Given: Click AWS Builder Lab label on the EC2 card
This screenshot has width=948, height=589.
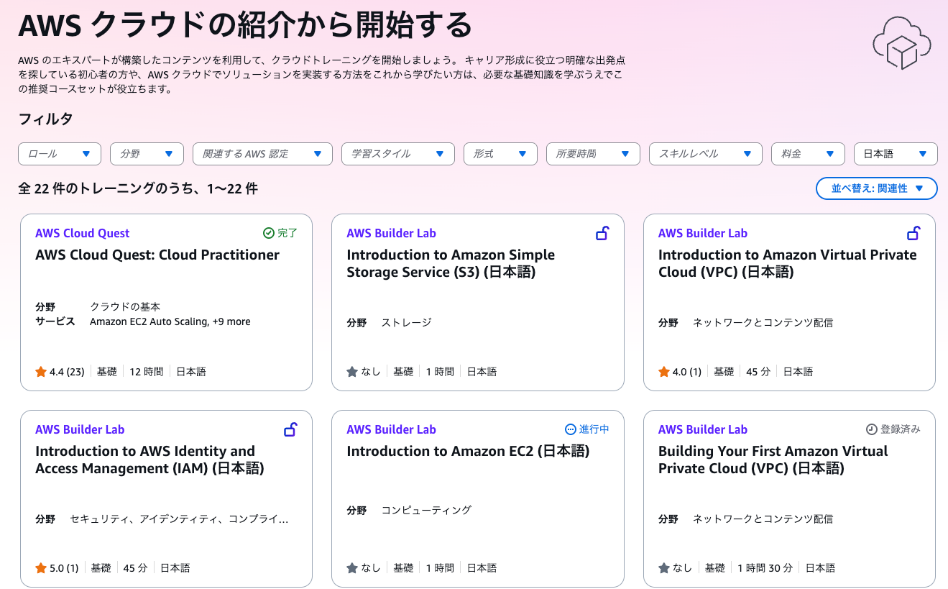Looking at the screenshot, I should [x=391, y=429].
